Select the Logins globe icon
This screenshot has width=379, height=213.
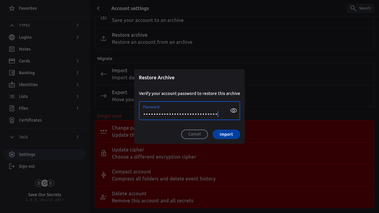click(x=12, y=37)
